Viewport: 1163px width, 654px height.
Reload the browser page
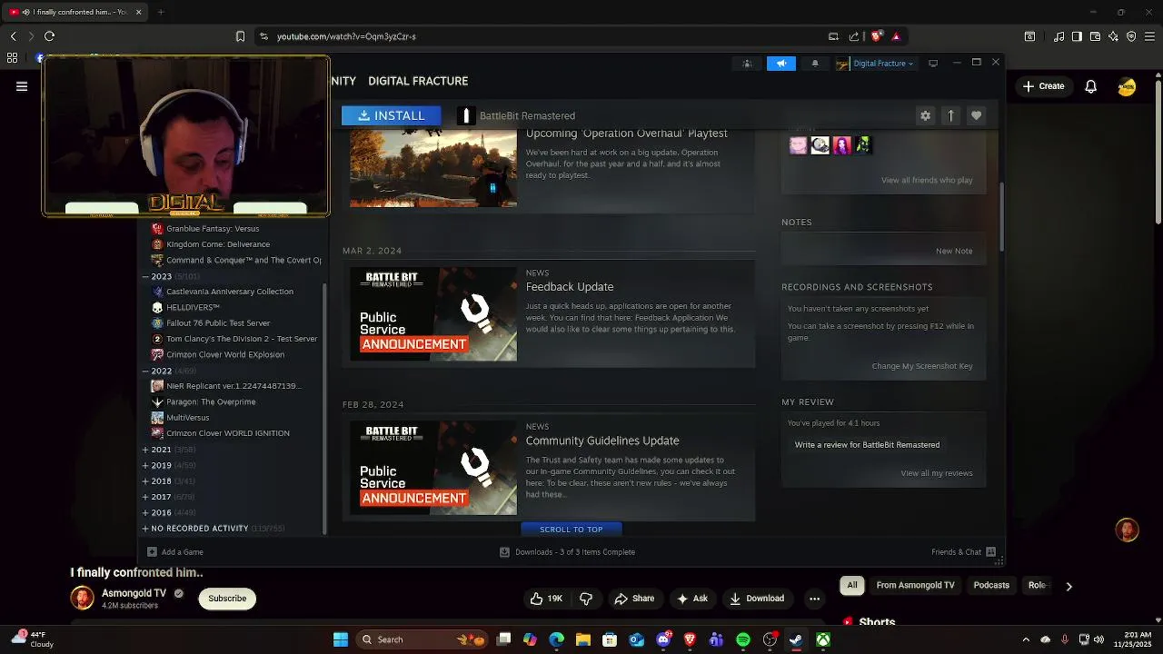(x=49, y=36)
